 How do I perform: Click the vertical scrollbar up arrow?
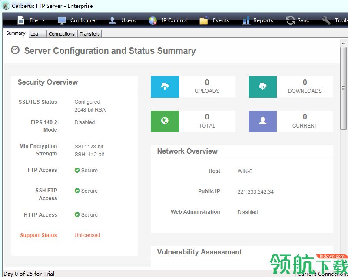coord(344,43)
